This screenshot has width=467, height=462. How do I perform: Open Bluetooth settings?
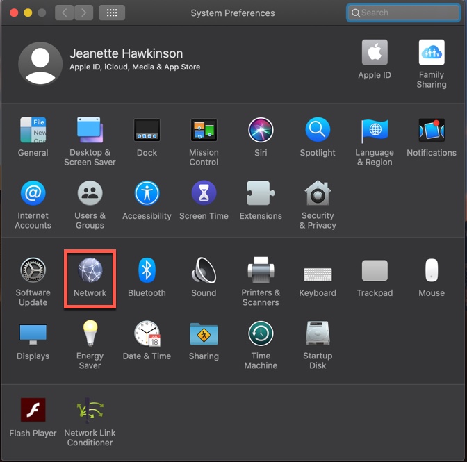click(147, 271)
